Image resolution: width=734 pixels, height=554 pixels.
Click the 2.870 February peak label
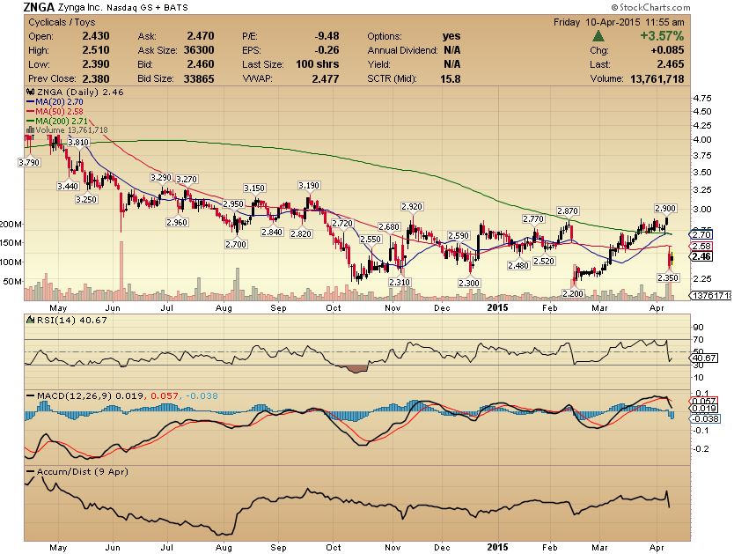coord(568,211)
